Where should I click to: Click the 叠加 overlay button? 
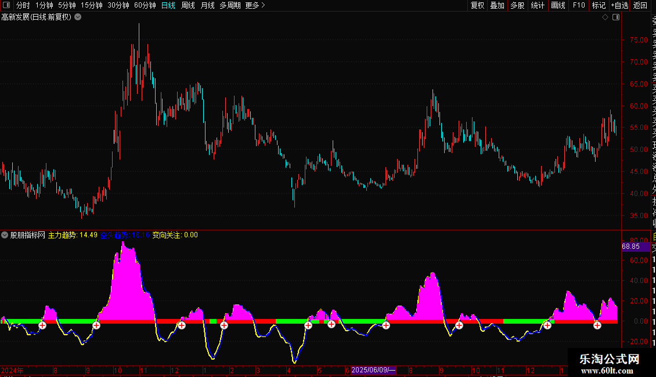coord(498,5)
